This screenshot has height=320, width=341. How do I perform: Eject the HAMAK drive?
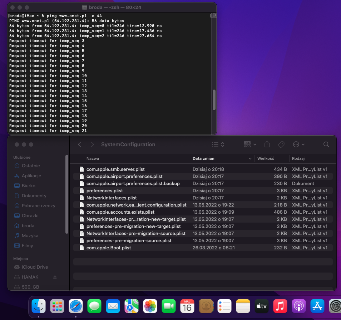pos(55,277)
